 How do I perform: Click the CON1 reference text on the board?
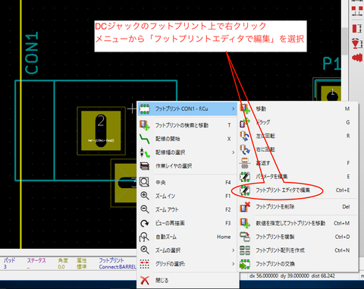coord(32,53)
